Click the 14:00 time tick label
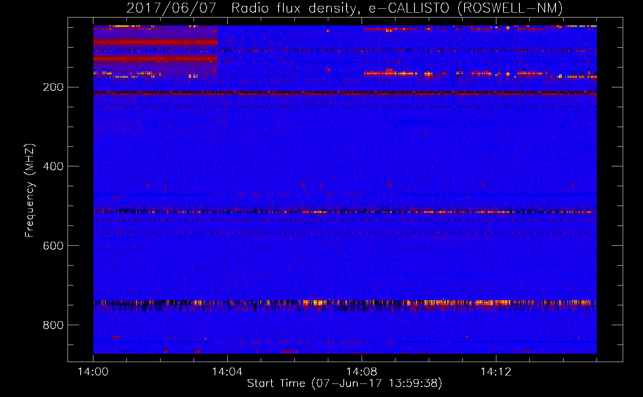The image size is (643, 397). click(x=93, y=372)
